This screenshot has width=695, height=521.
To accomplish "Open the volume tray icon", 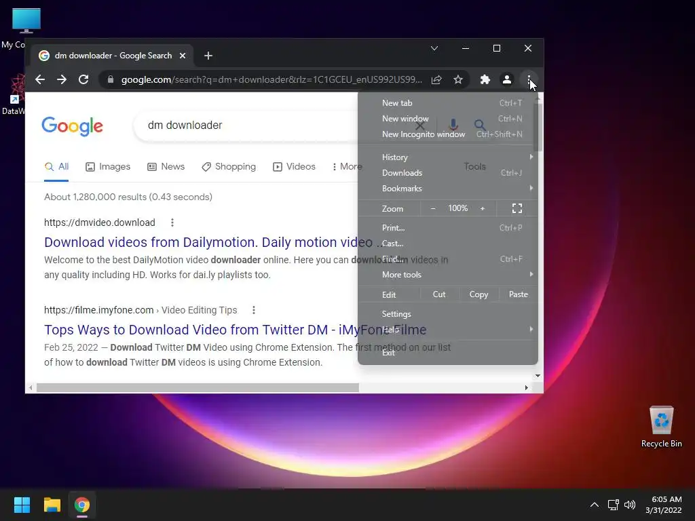I will (x=629, y=505).
